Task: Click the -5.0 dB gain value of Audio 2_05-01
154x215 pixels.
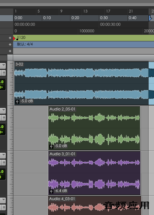Action: click(x=61, y=146)
